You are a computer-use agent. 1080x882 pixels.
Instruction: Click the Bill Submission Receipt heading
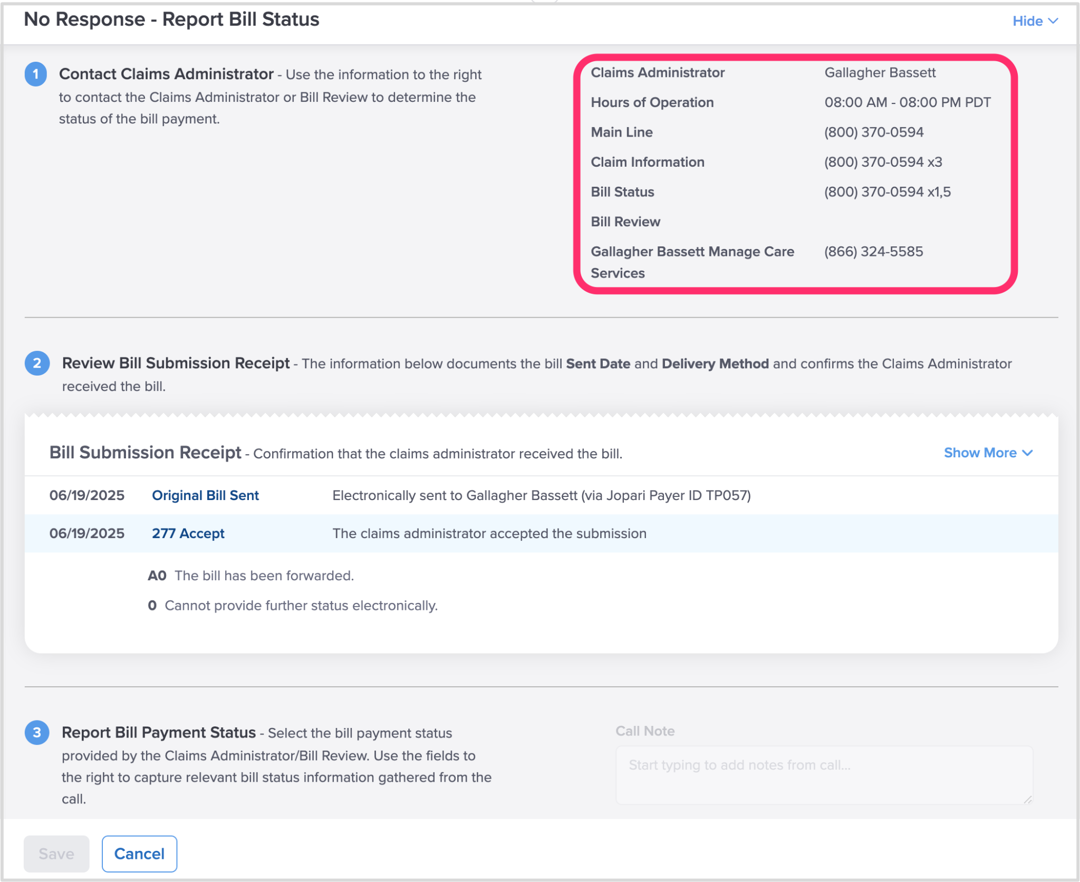pos(145,453)
